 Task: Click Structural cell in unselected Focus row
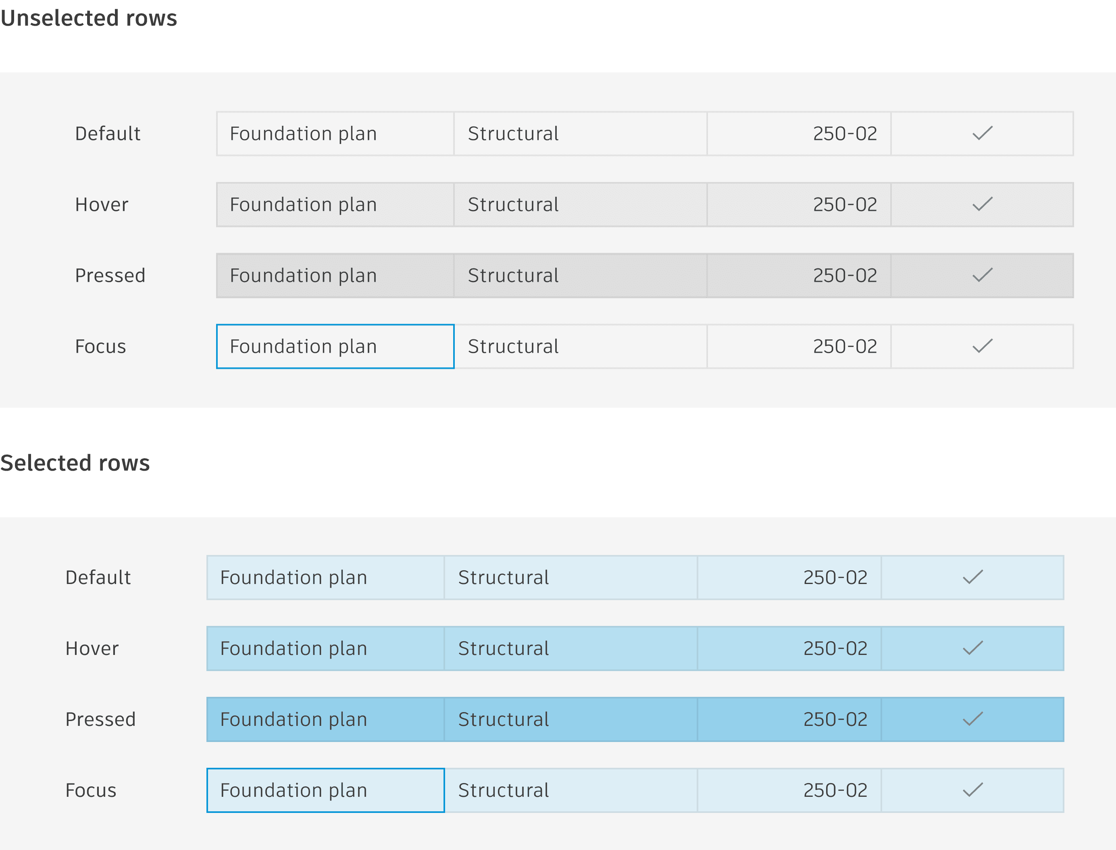pos(580,347)
